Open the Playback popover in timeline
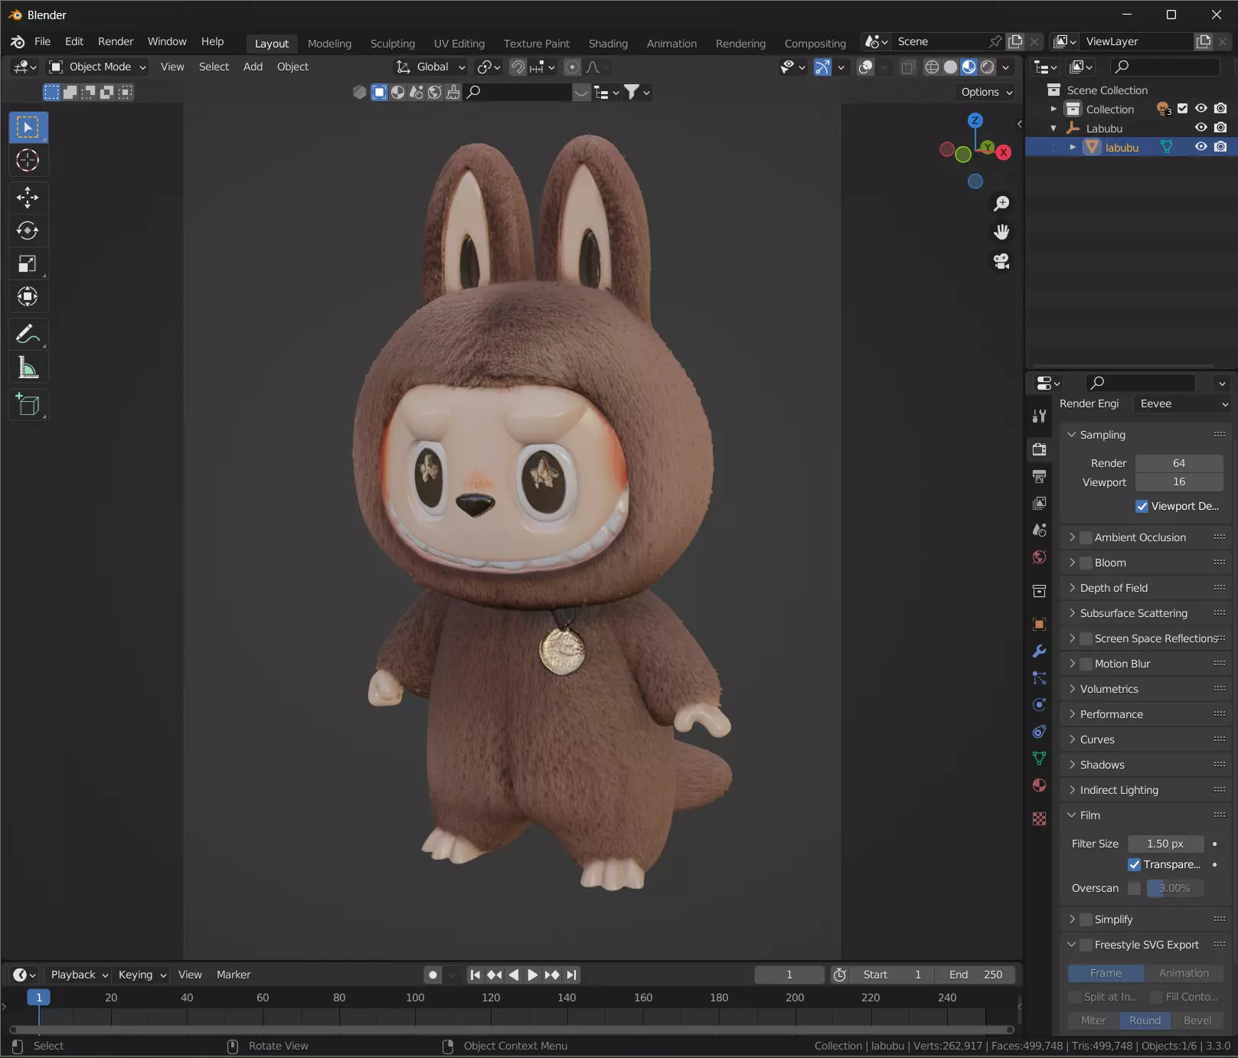This screenshot has height=1058, width=1238. pos(78,975)
